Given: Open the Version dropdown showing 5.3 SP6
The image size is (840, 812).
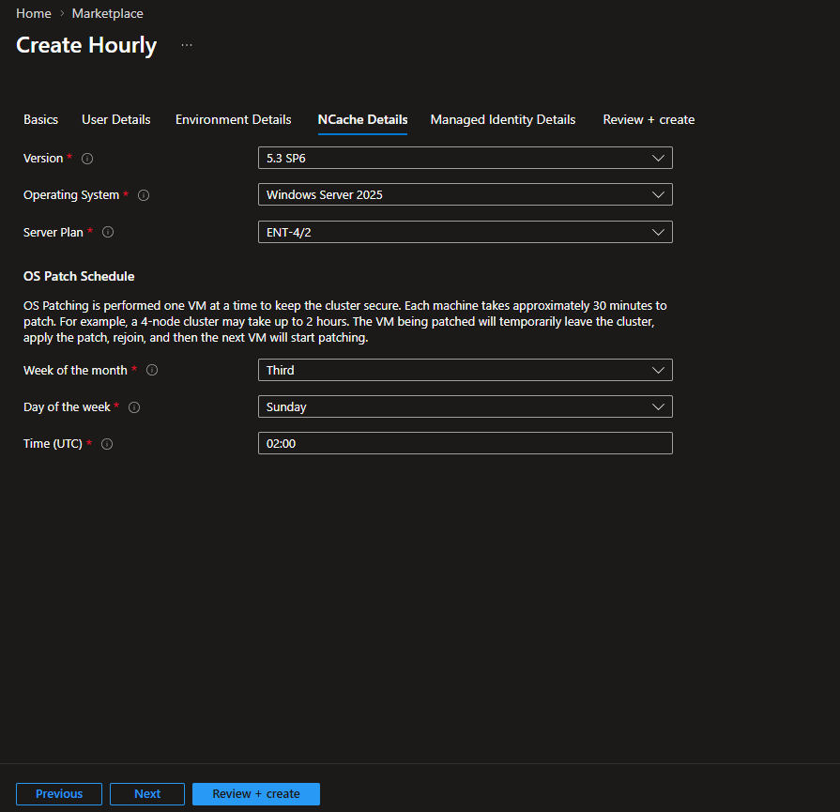Looking at the screenshot, I should click(465, 158).
